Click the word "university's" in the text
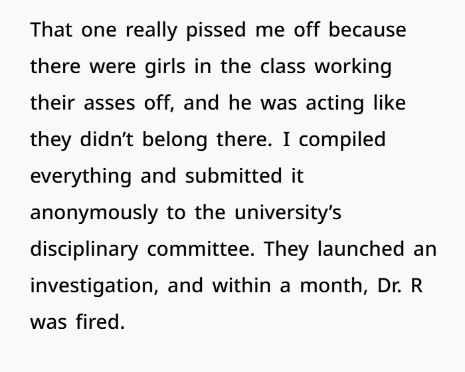Image resolution: width=465 pixels, height=372 pixels. (288, 213)
